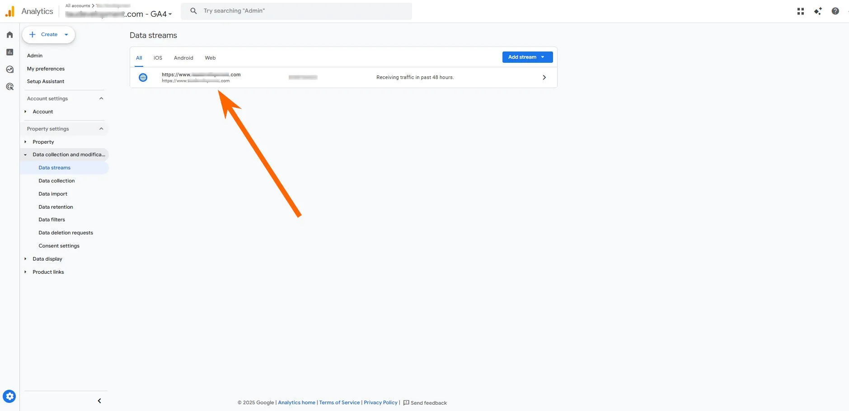
Task: Switch to the iOS tab
Action: point(158,58)
